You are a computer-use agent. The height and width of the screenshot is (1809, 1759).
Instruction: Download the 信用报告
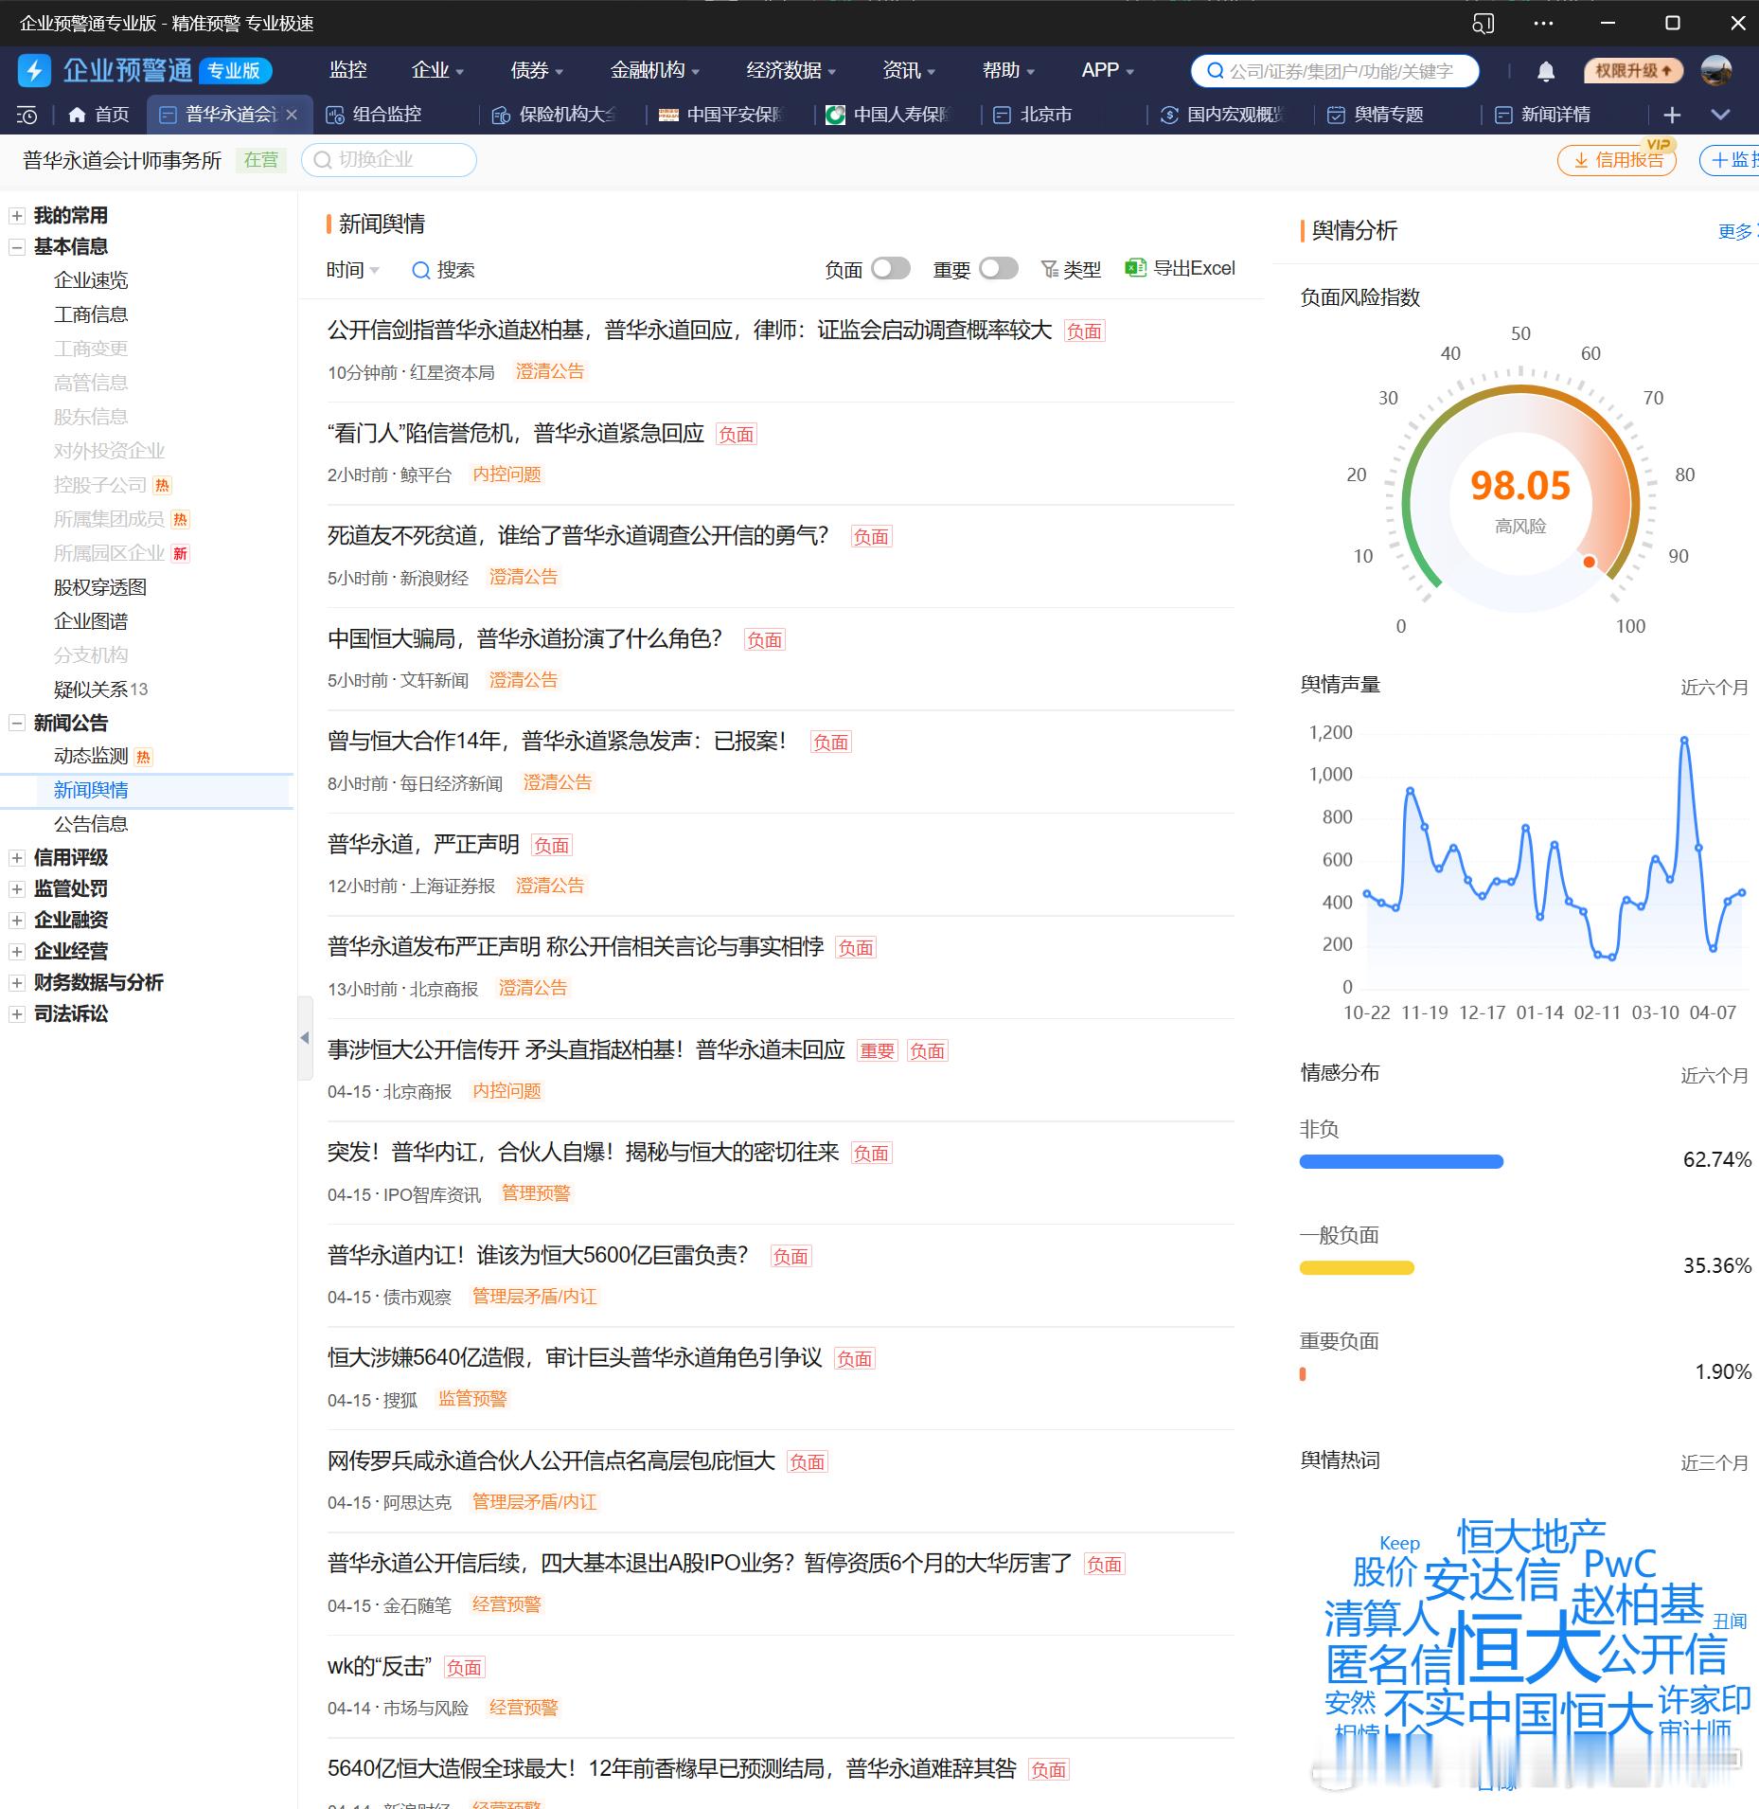point(1618,159)
